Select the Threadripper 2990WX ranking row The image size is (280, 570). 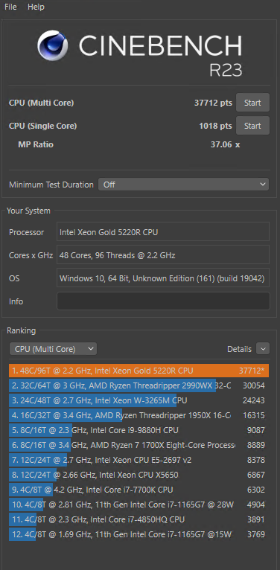pos(139,385)
